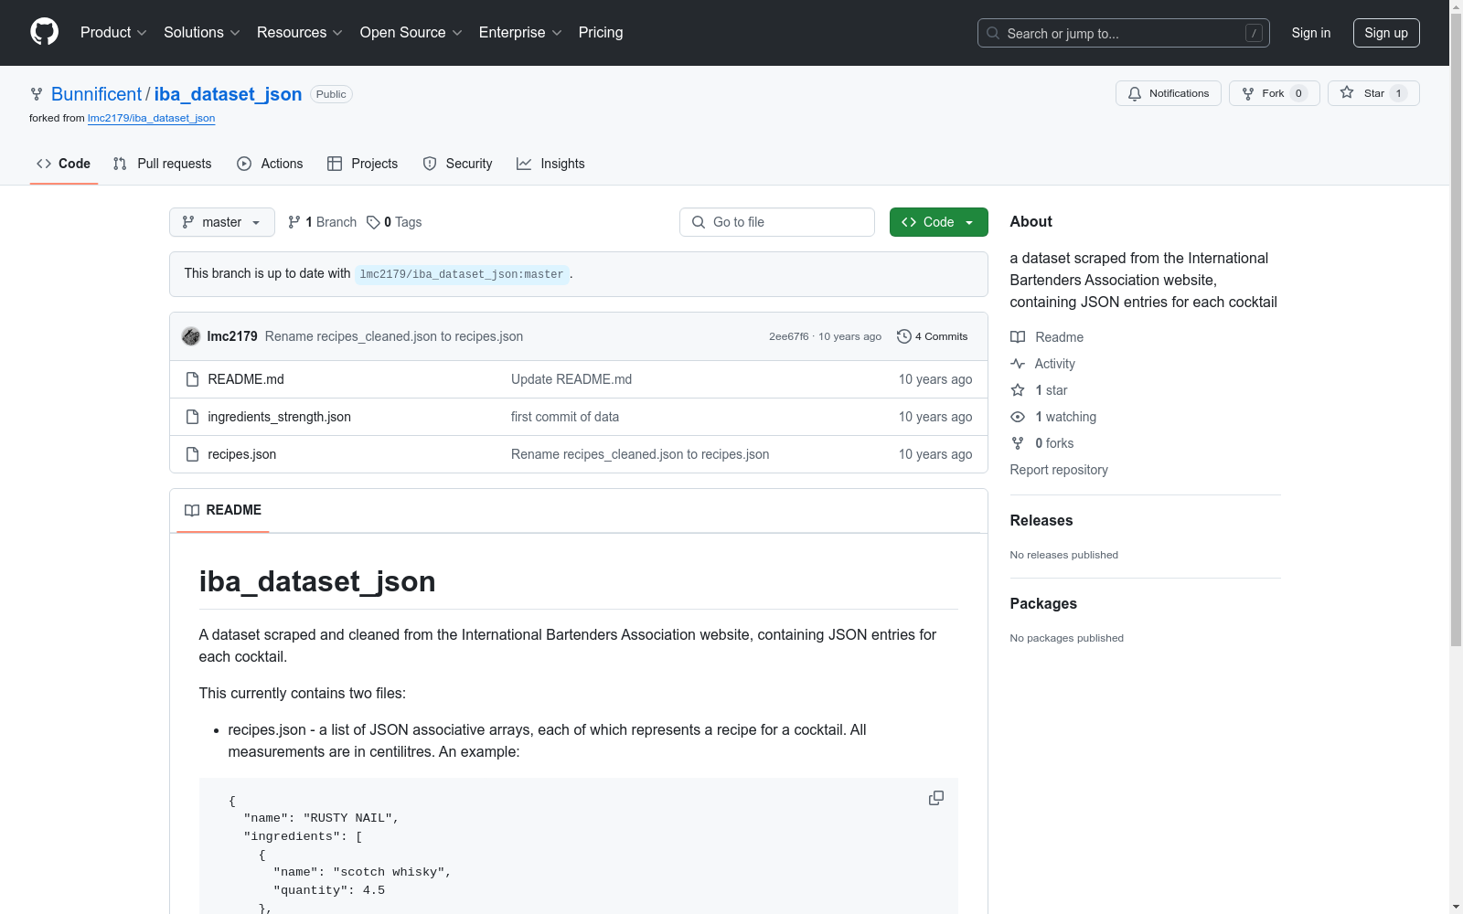Screen dimensions: 1463x914
Task: Click the Notifications bell button
Action: click(1168, 93)
